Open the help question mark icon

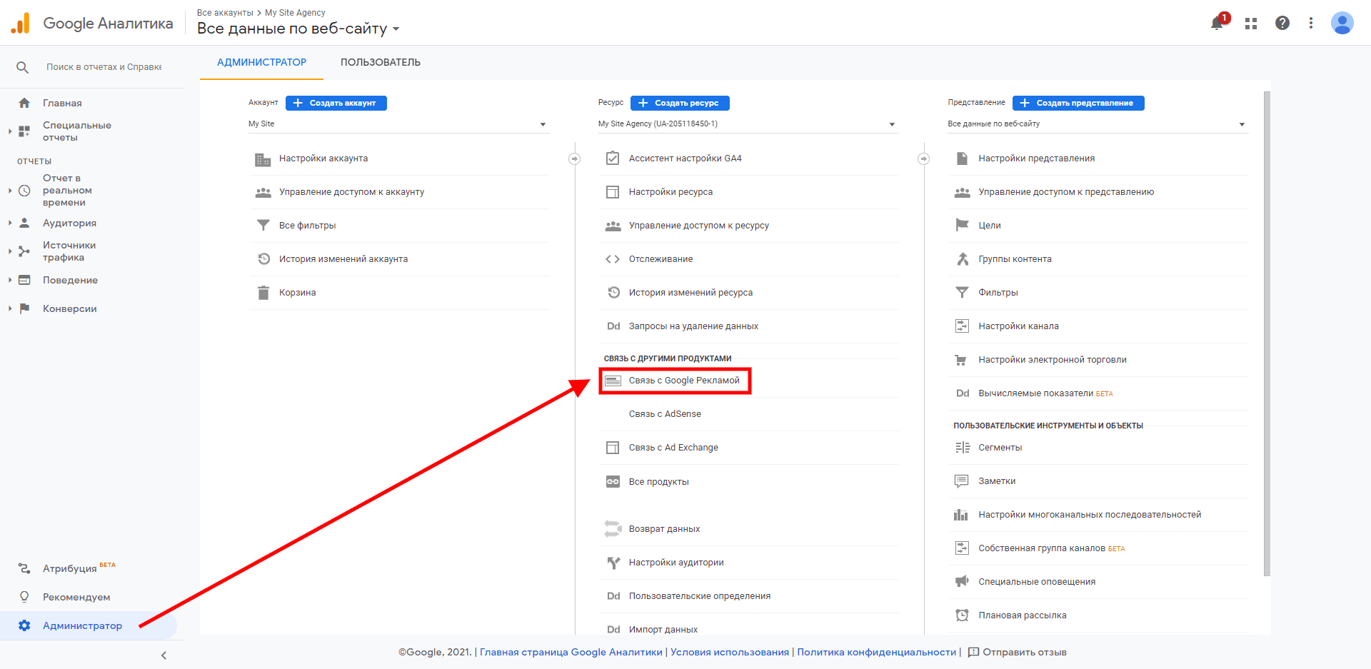(x=1282, y=23)
